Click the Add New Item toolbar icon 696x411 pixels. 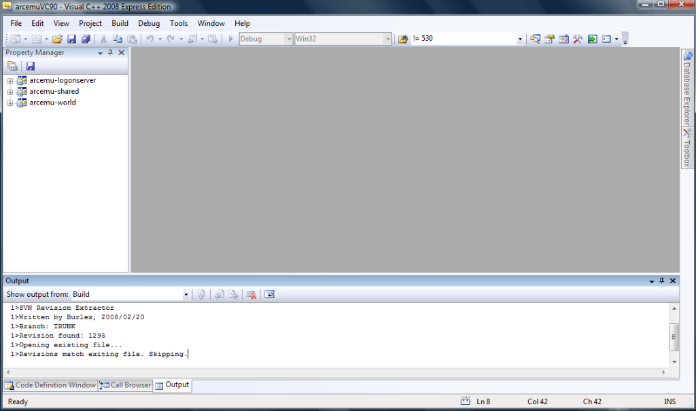pos(37,39)
